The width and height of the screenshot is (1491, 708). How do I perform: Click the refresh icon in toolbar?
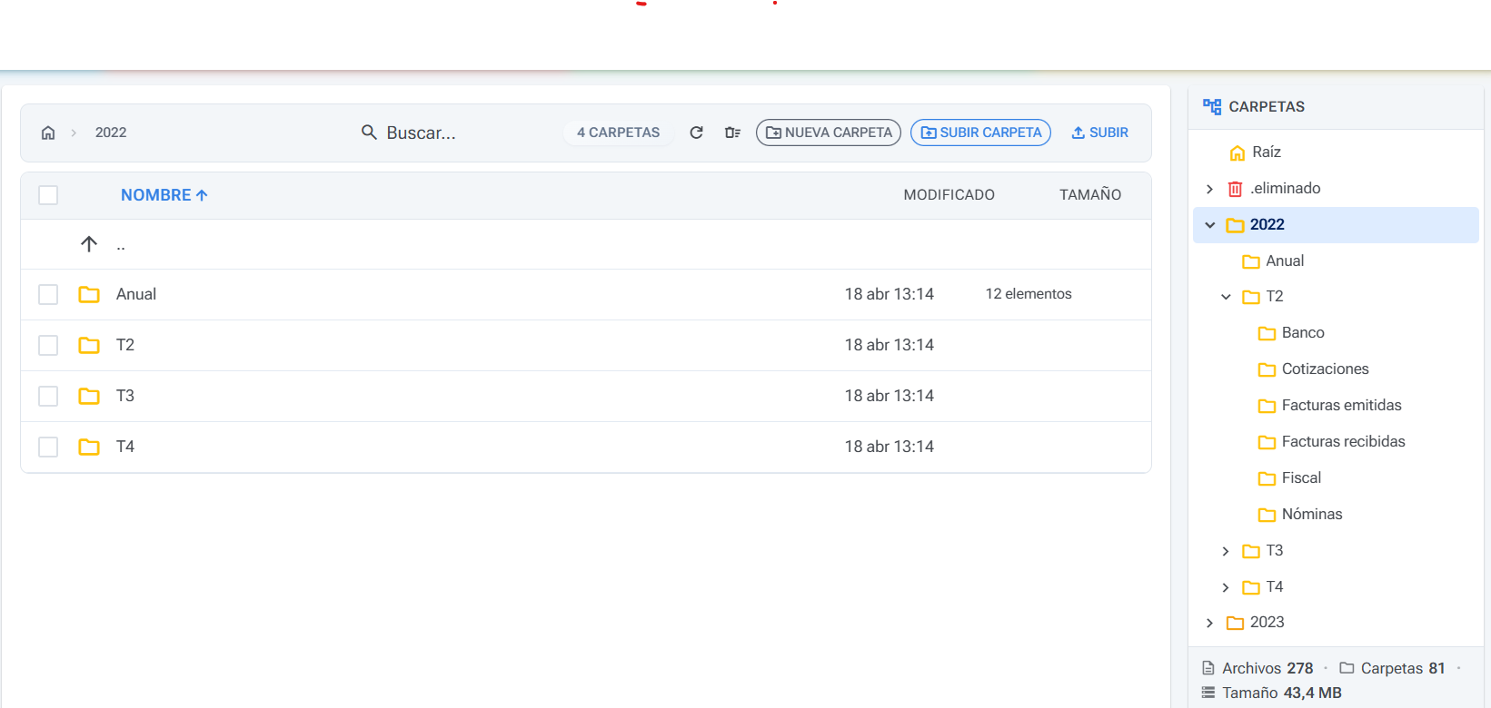[x=697, y=133]
